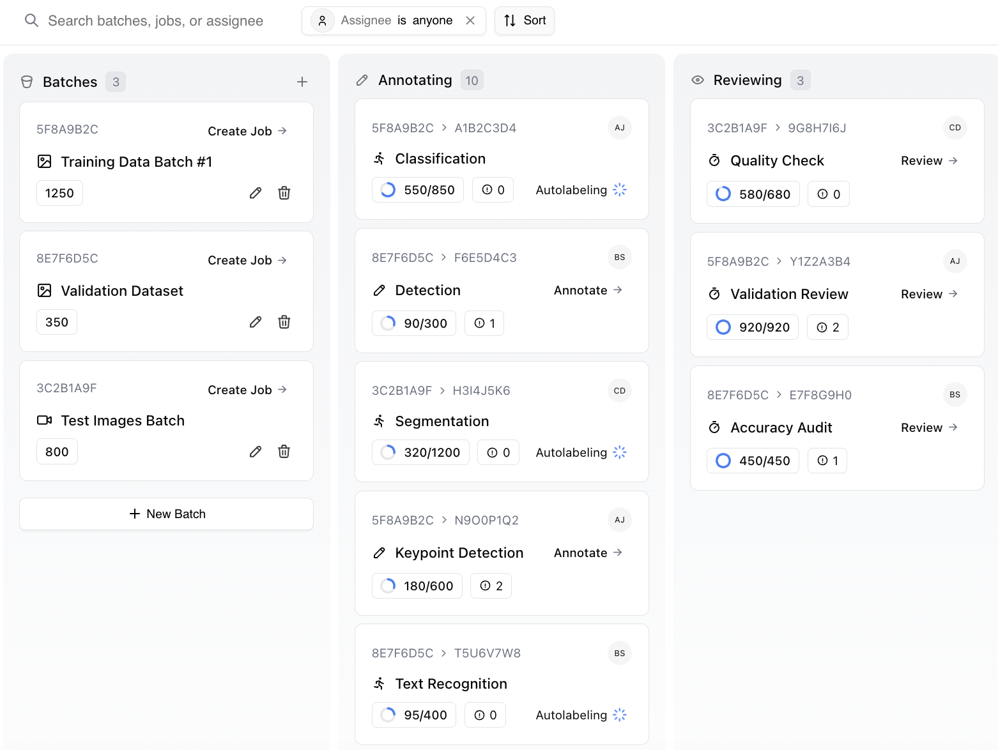Click the video camera icon on Test Images Batch
The image size is (998, 750).
(43, 420)
